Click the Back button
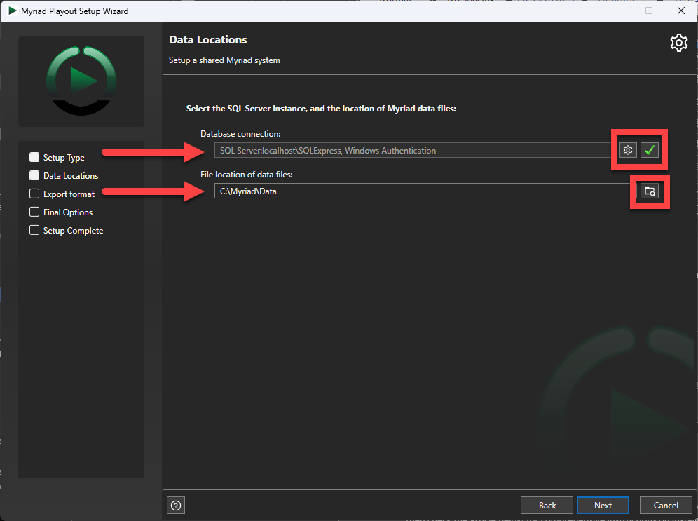 (x=547, y=506)
